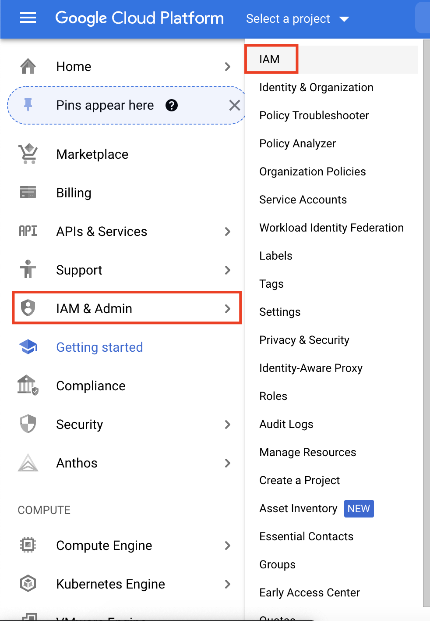This screenshot has height=621, width=430.
Task: Expand the Security submenu chevron
Action: click(x=228, y=425)
